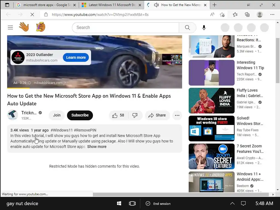This screenshot has width=280, height=210.
Task: Click the YouTube Search input field
Action: point(125,28)
